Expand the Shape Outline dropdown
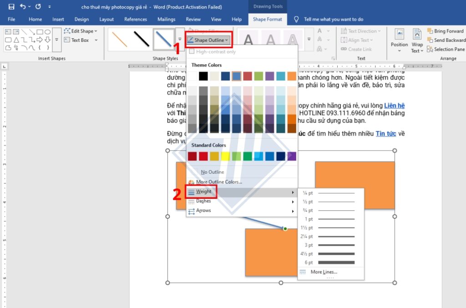Viewport: 466px width, 308px height. pos(209,40)
